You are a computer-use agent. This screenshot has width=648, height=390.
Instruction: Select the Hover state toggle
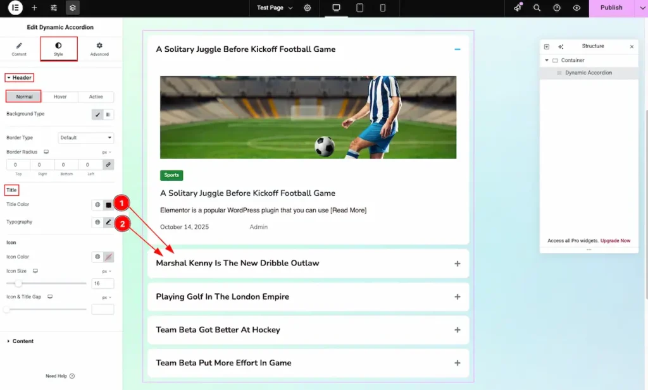[60, 97]
